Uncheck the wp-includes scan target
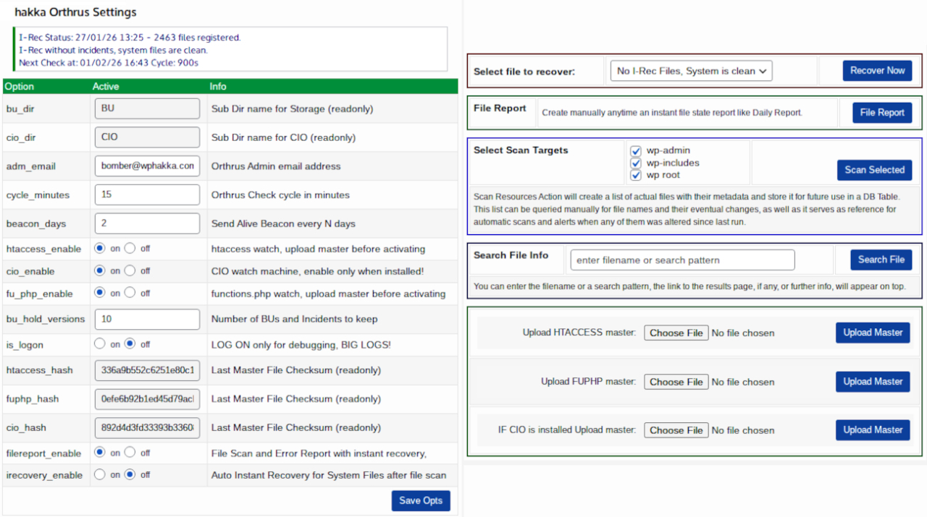This screenshot has width=927, height=517. click(636, 163)
